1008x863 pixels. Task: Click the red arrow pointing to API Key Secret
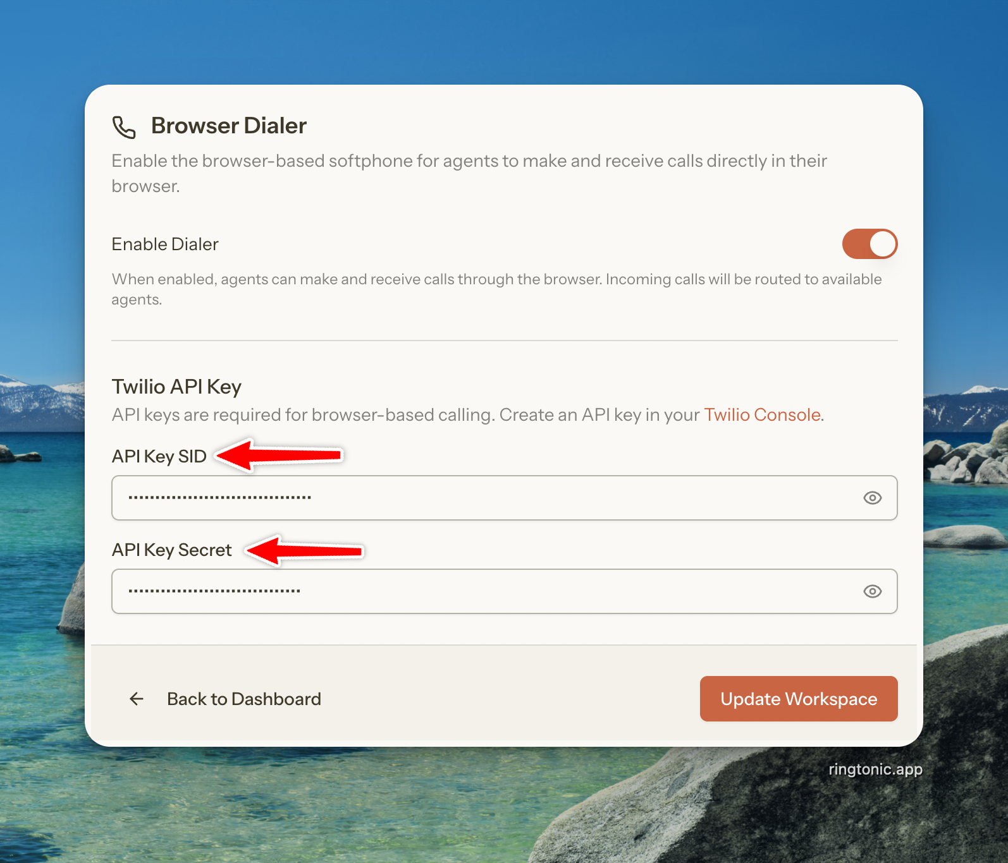pyautogui.click(x=305, y=551)
